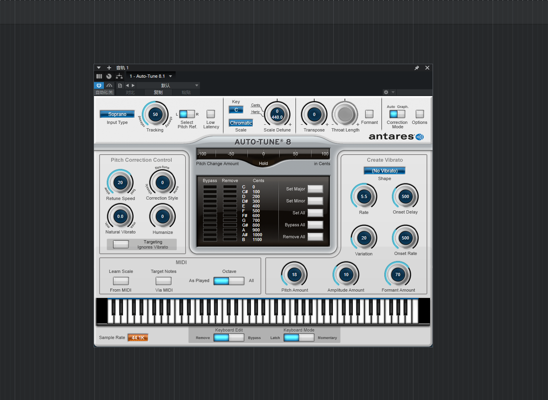Adjust the Retune Speed knob
Screen dimensions: 548x400
[x=120, y=182]
